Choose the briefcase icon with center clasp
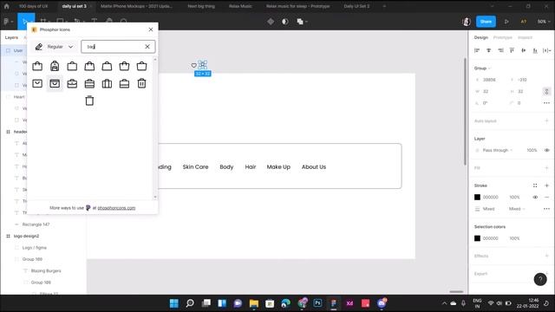555x312 pixels. [72, 83]
